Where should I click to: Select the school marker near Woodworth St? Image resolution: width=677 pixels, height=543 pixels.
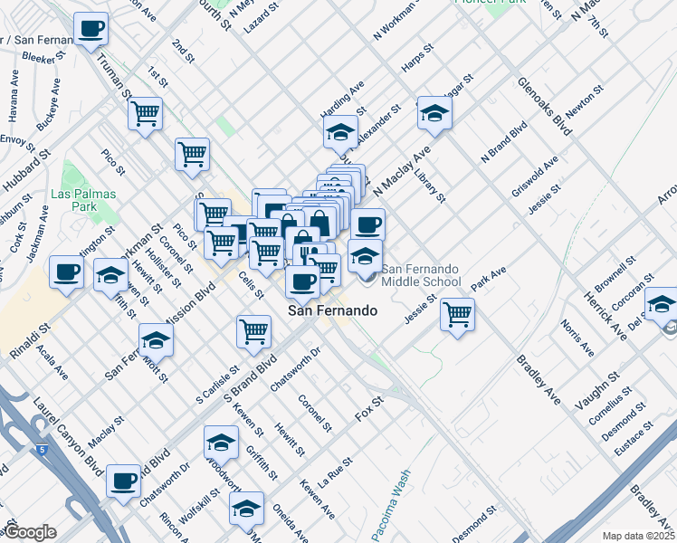[220, 443]
